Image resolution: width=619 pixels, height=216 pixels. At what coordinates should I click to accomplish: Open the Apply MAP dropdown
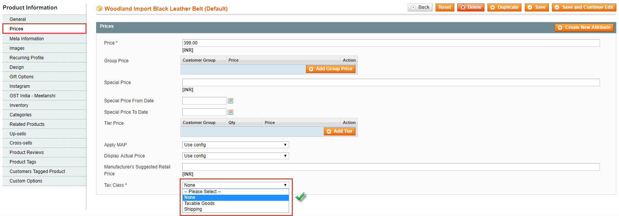point(235,145)
